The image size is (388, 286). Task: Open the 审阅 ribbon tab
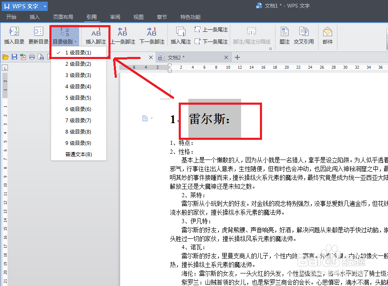click(115, 17)
